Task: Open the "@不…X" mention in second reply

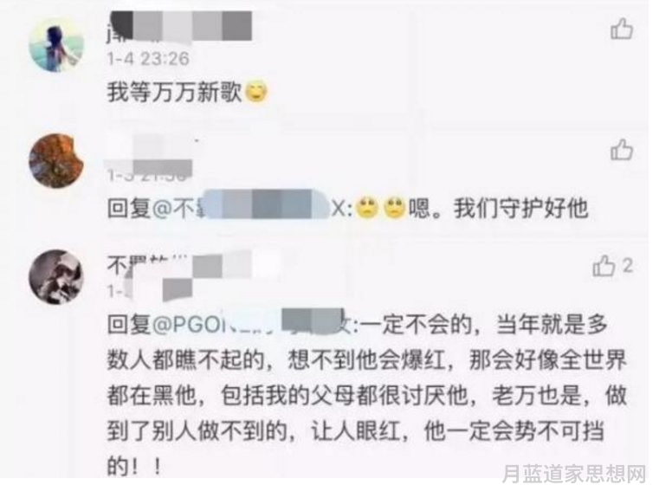Action: (x=252, y=208)
